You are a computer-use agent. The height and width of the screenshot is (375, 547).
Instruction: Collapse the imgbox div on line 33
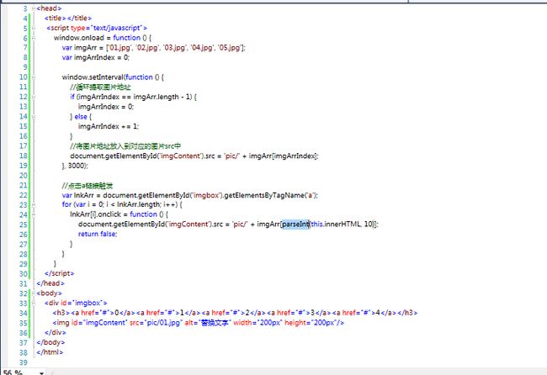[34, 304]
